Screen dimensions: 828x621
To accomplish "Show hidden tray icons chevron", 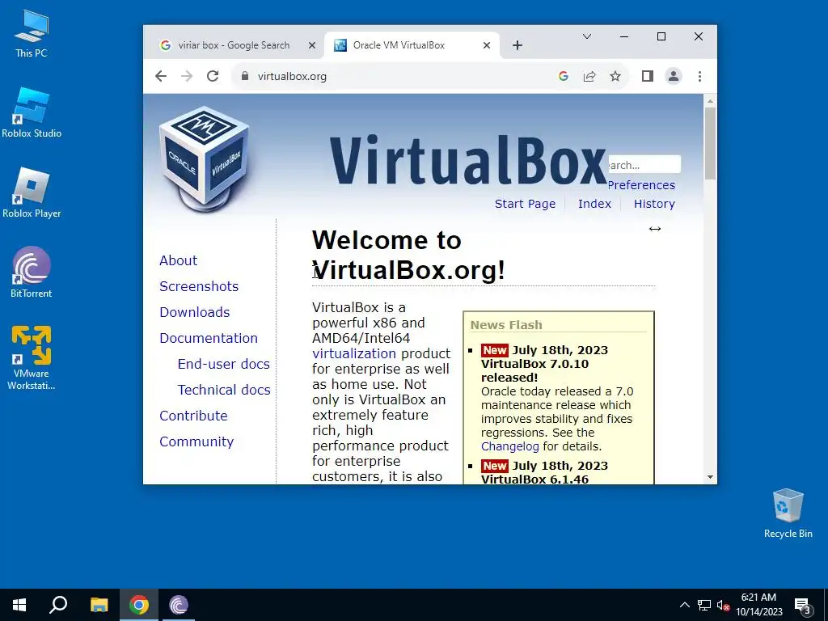I will pyautogui.click(x=684, y=605).
